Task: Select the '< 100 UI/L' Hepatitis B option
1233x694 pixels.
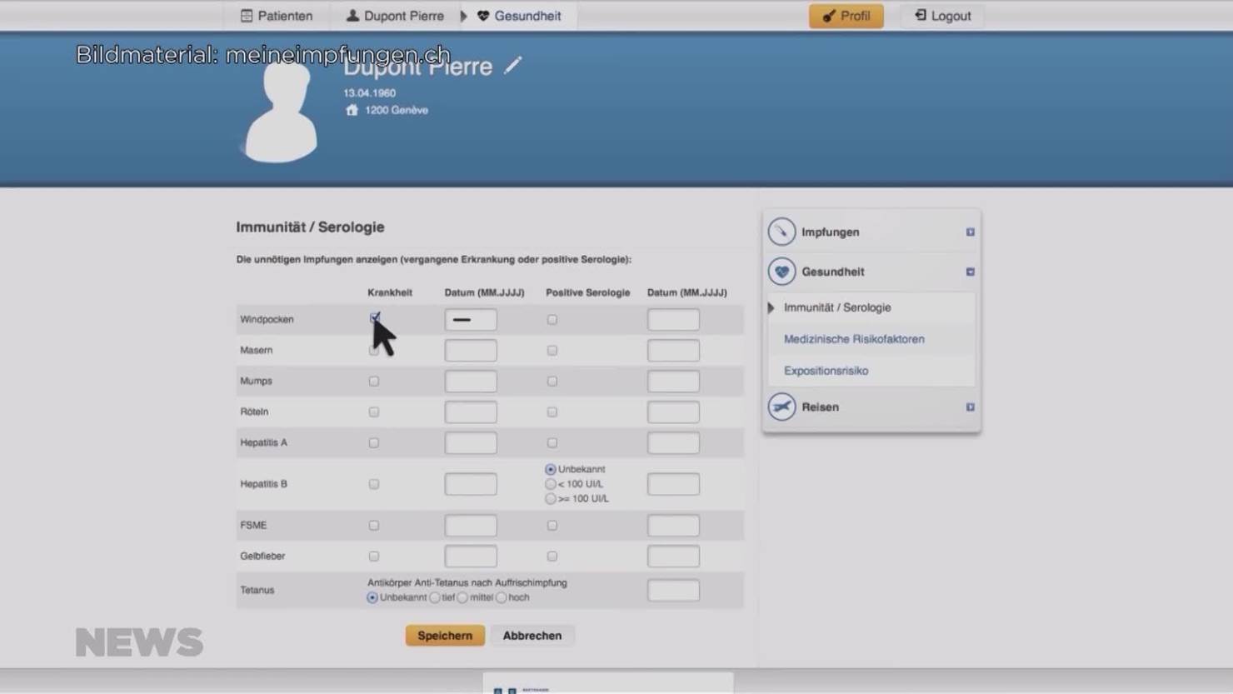Action: 551,484
